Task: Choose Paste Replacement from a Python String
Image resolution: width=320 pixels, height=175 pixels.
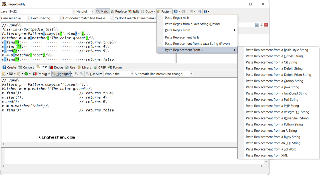Action: tap(274, 125)
